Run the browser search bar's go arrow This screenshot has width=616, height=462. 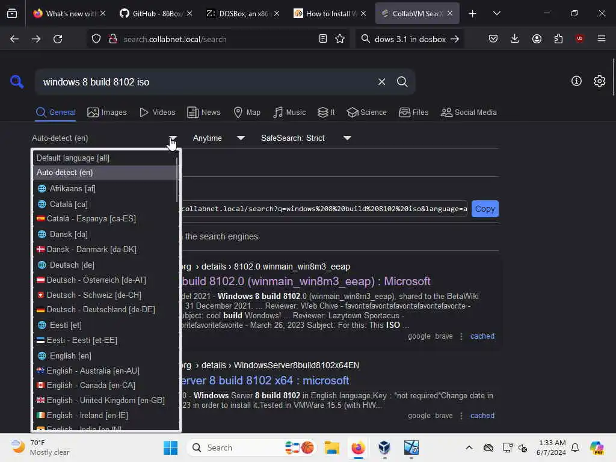455,39
